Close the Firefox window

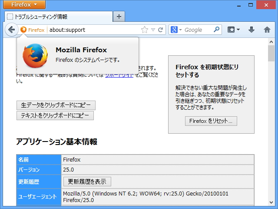[x=266, y=5]
